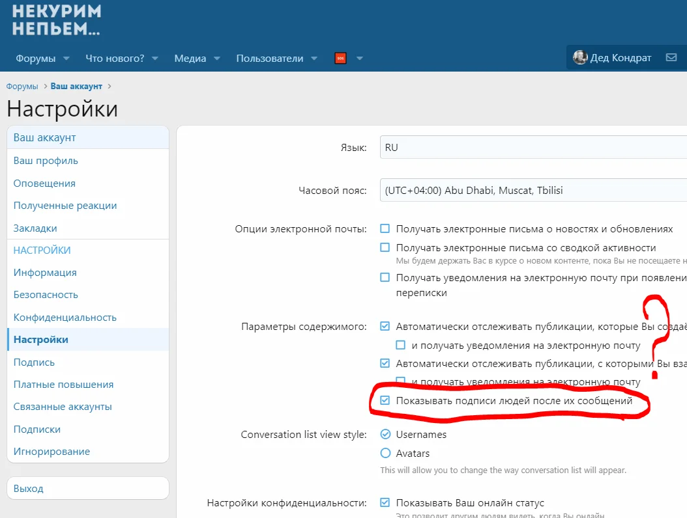This screenshot has height=518, width=687.
Task: Toggle email notifications for new conversation messages
Action: (x=385, y=277)
